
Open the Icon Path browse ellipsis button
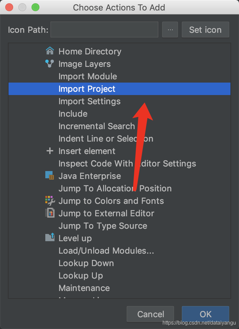[170, 30]
